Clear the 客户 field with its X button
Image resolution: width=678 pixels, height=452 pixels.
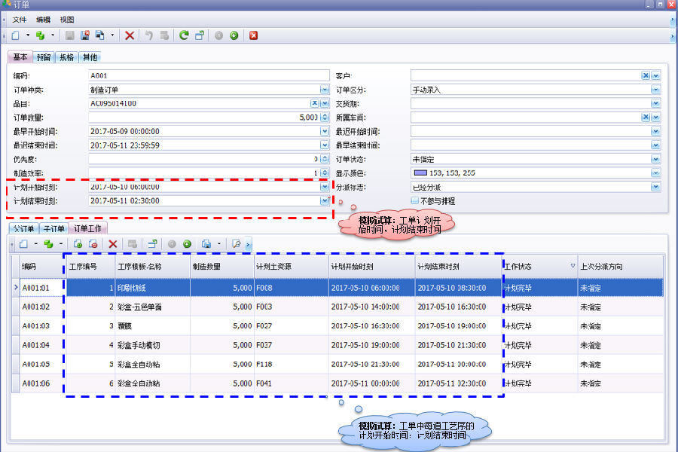pyautogui.click(x=646, y=75)
